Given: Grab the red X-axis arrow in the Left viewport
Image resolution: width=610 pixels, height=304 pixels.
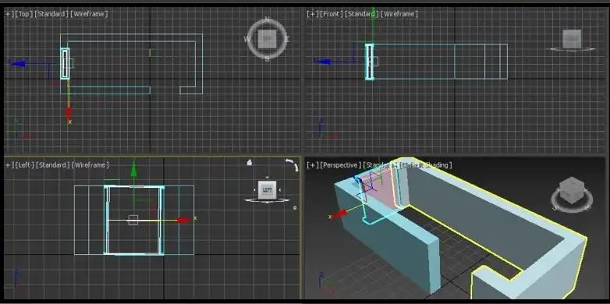Looking at the screenshot, I should point(184,221).
